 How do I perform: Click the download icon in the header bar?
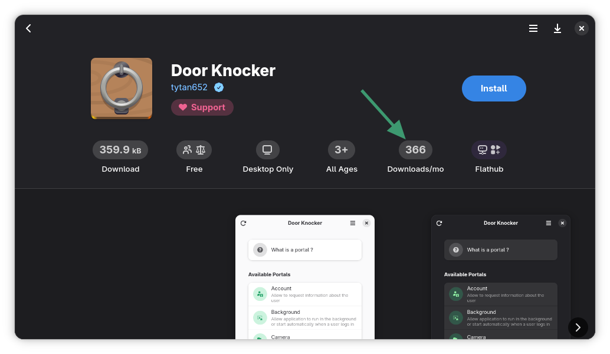click(x=557, y=28)
